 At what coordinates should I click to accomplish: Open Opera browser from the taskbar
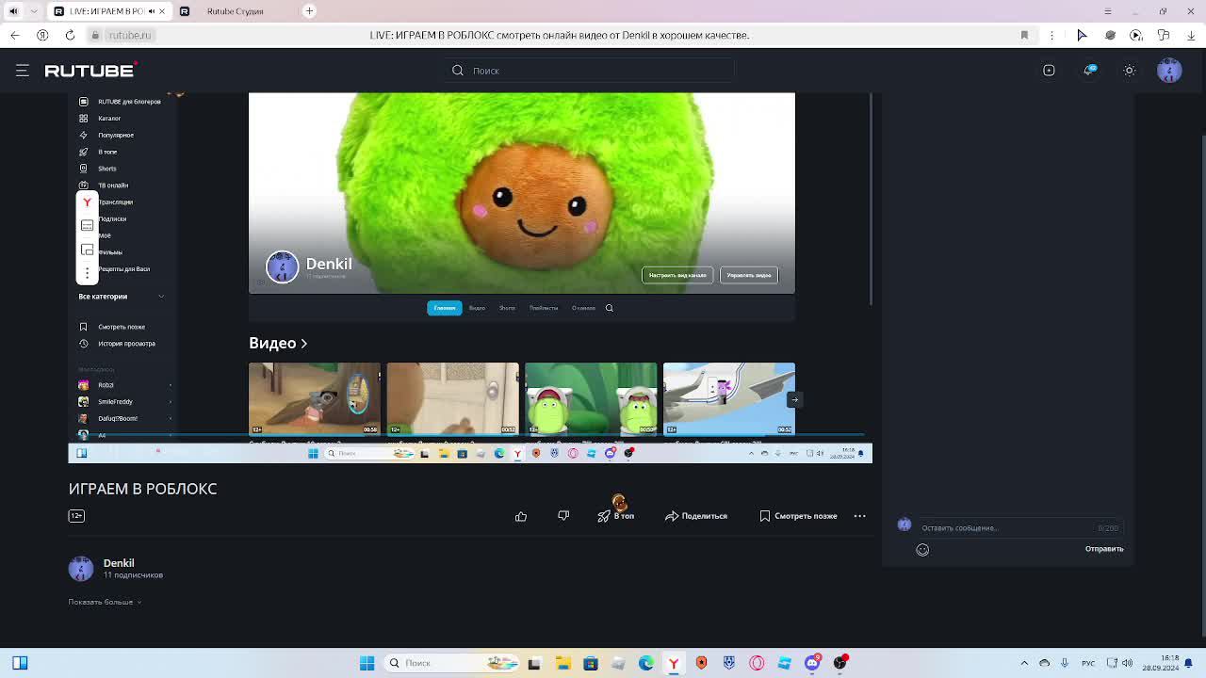pyautogui.click(x=757, y=663)
